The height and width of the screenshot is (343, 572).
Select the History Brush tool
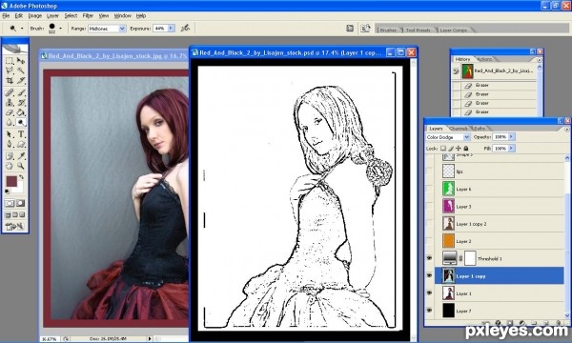coord(21,103)
